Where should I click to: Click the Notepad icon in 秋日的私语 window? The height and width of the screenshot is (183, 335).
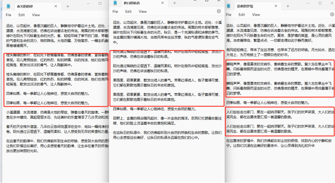(115, 3)
